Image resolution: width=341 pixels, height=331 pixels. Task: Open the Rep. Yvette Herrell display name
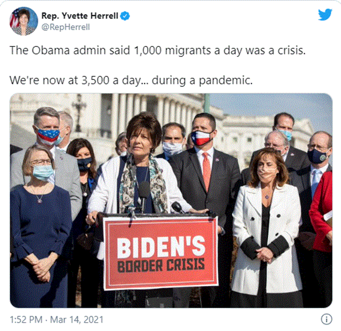[80, 16]
